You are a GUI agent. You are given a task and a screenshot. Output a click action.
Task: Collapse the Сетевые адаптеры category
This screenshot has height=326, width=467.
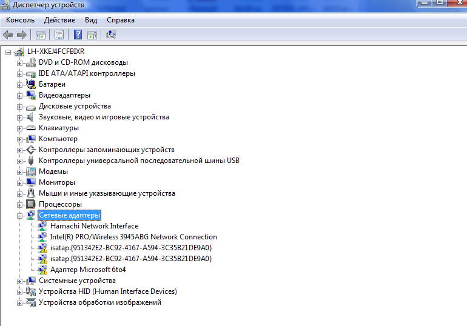[x=19, y=216]
